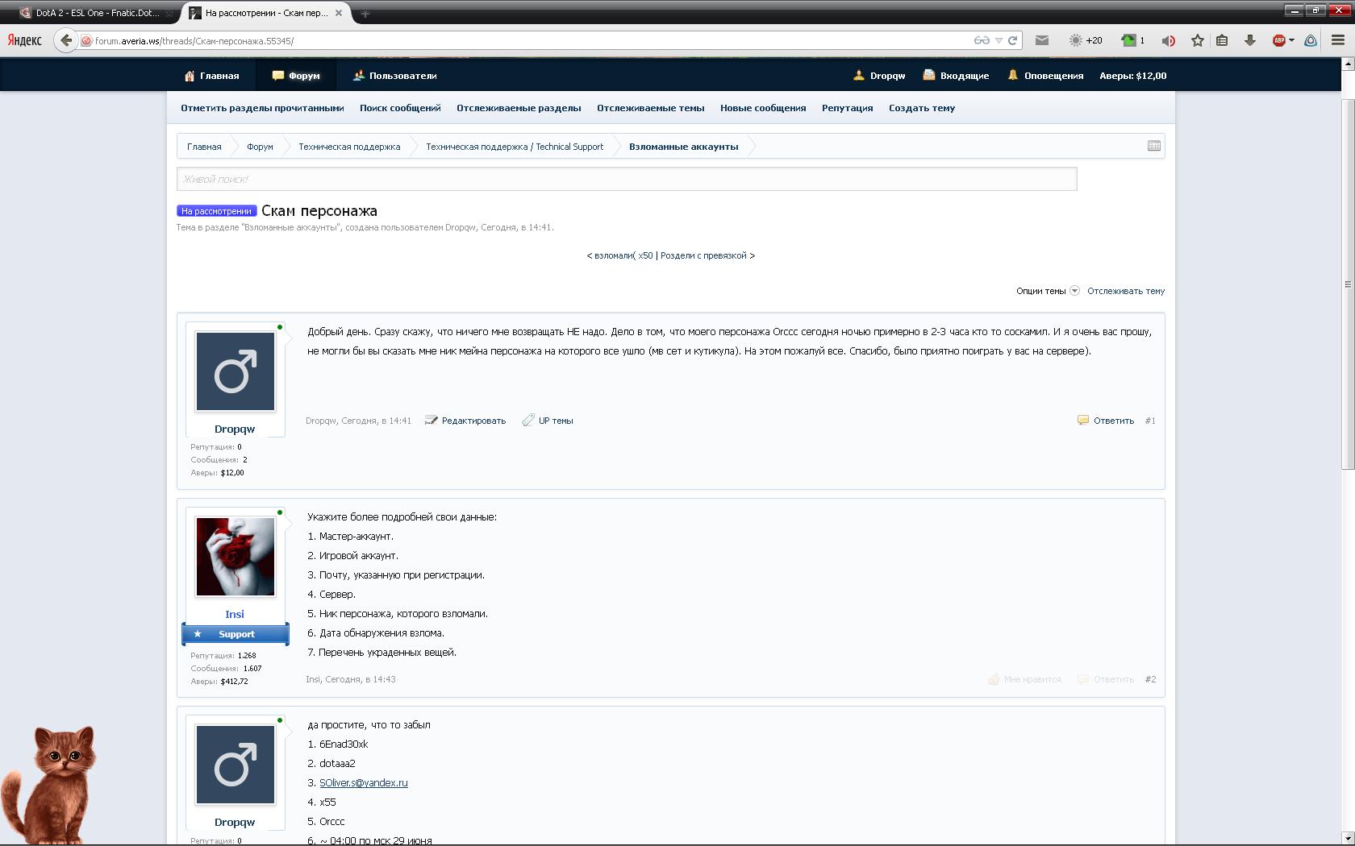Open Dropqw username under first avatar

coord(235,429)
